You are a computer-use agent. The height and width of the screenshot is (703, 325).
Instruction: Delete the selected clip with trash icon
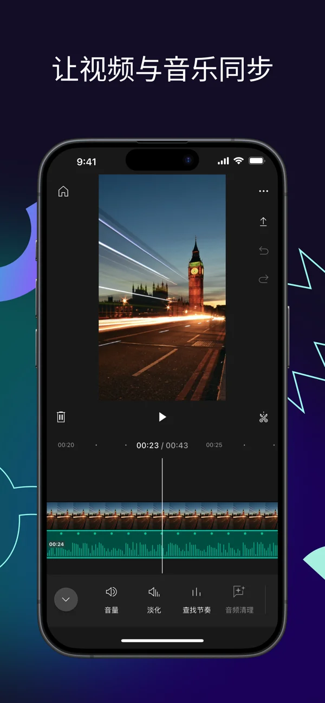tap(61, 416)
